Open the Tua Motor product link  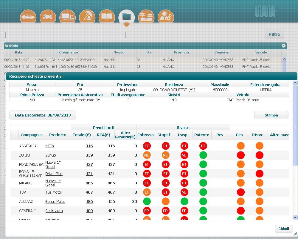[x=54, y=192]
